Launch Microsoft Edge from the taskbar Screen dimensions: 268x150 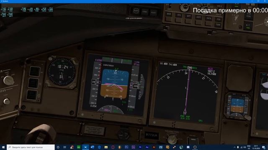pos(99,147)
